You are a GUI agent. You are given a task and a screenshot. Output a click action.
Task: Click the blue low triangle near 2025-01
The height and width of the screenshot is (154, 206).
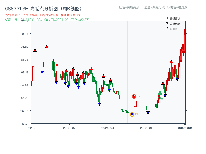148,112
